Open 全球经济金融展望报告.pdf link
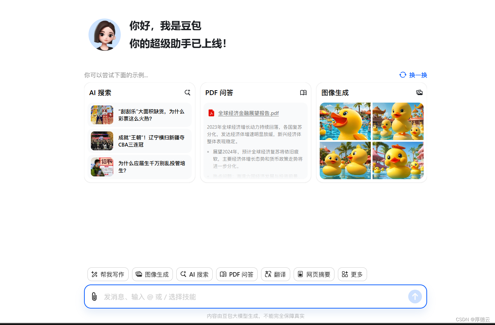This screenshot has height=325, width=495. [x=248, y=113]
